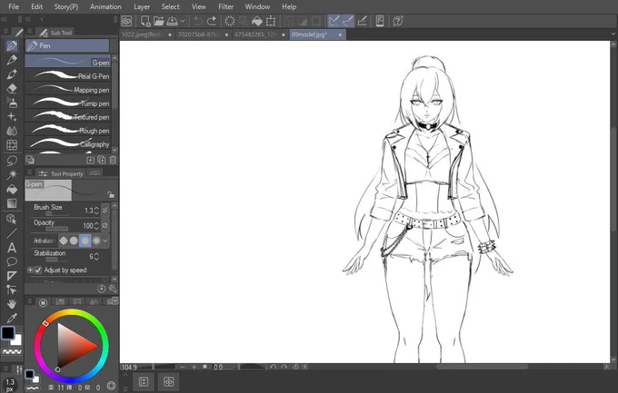This screenshot has height=393, width=618.
Task: Select the Eraser tool
Action: [x=12, y=89]
